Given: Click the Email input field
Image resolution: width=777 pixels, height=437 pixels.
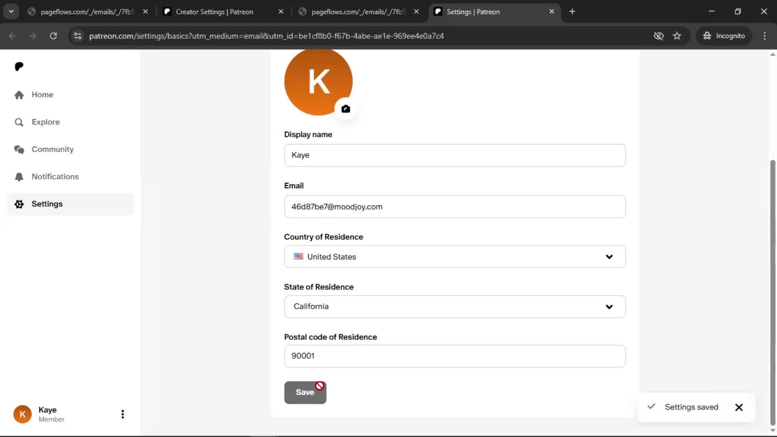Looking at the screenshot, I should [x=454, y=206].
